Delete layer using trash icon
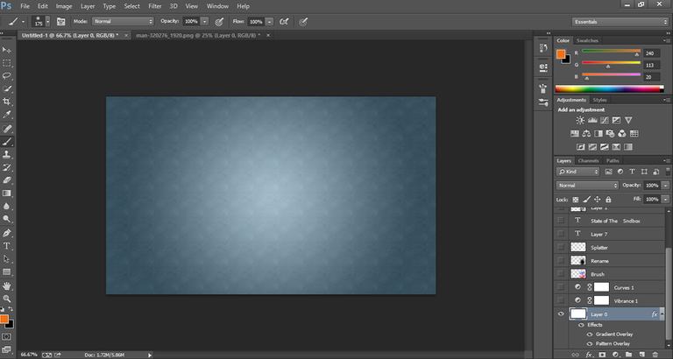Image resolution: width=673 pixels, height=359 pixels. tap(653, 354)
